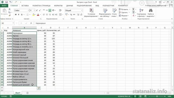Switch to the ФОРМУЛЫ tab
This screenshot has width=174, height=98.
tap(58, 5)
